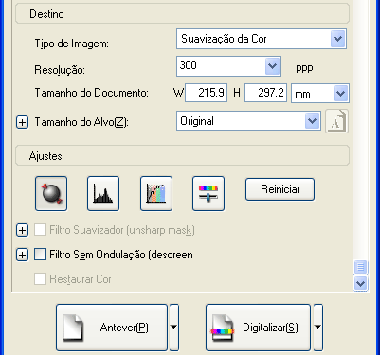
Task: Open the Tone Correction curve icon
Action: (156, 193)
